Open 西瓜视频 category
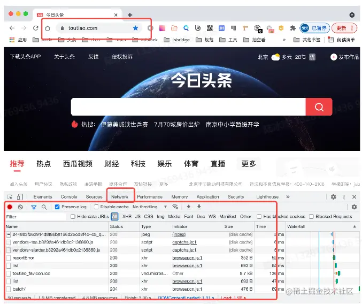Screen dimensions: 362x304 pos(78,164)
